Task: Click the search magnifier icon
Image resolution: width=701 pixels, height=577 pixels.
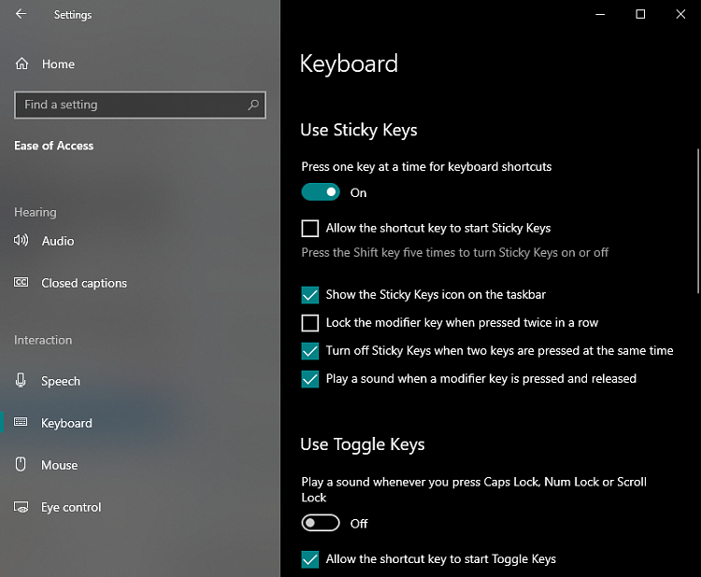Action: 253,106
